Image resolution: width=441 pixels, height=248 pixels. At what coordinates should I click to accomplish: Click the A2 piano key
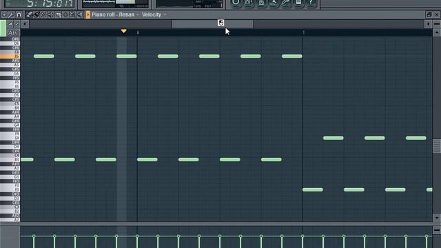10,220
